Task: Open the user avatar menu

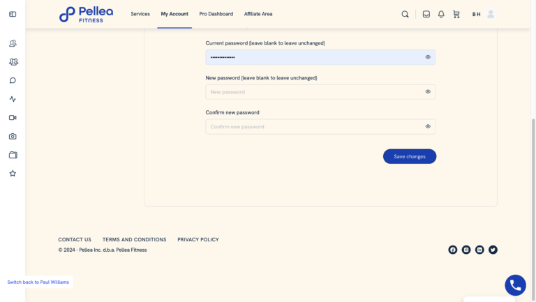Action: coord(491,14)
